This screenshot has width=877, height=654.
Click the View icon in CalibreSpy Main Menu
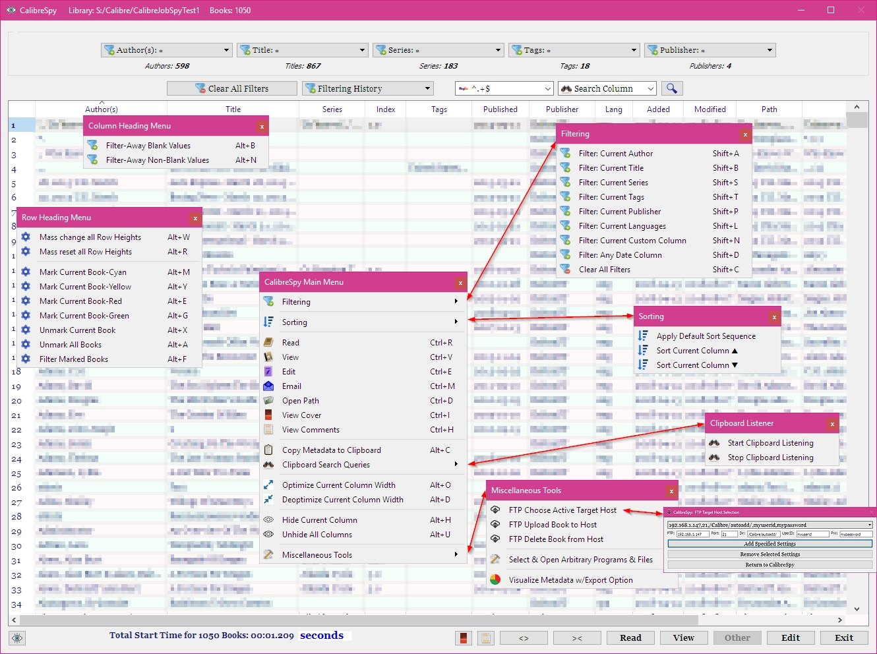pyautogui.click(x=268, y=357)
